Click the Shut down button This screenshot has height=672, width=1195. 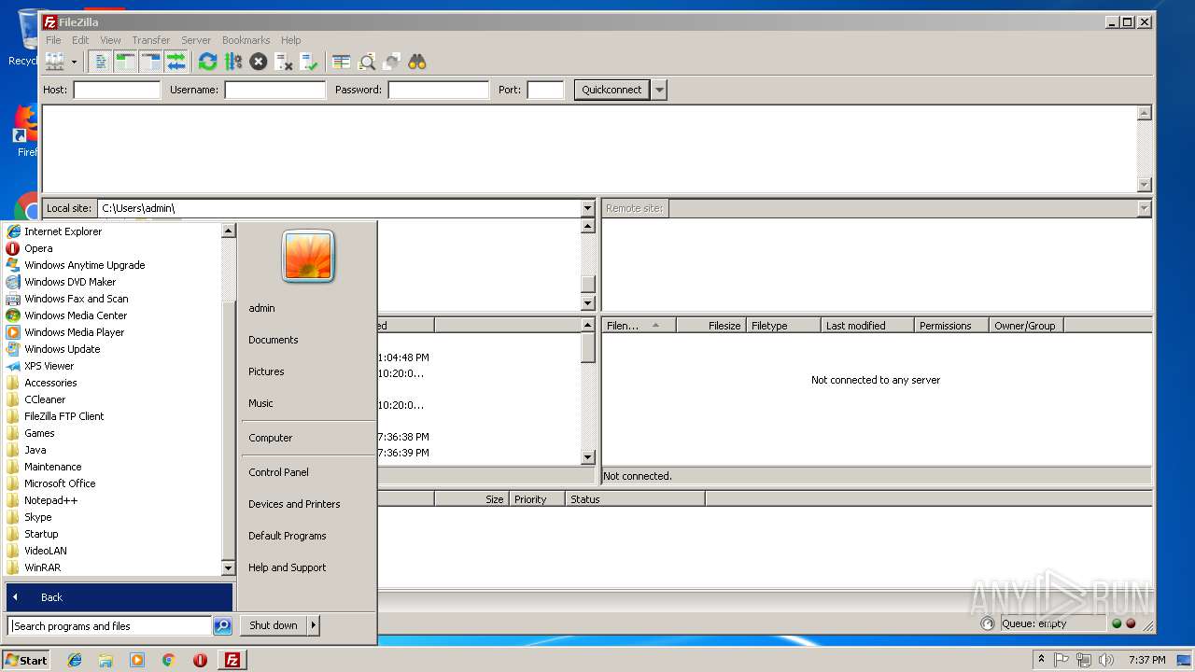coord(274,625)
